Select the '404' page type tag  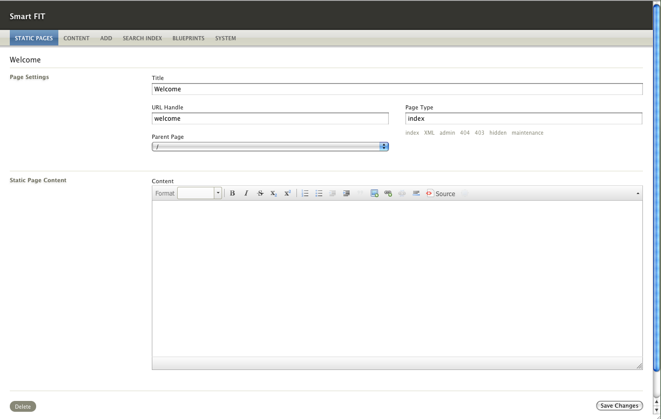click(465, 133)
